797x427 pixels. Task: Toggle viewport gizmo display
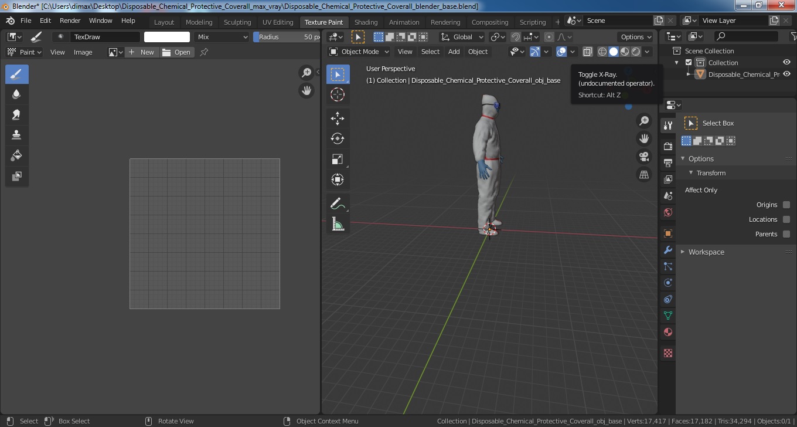coord(534,52)
